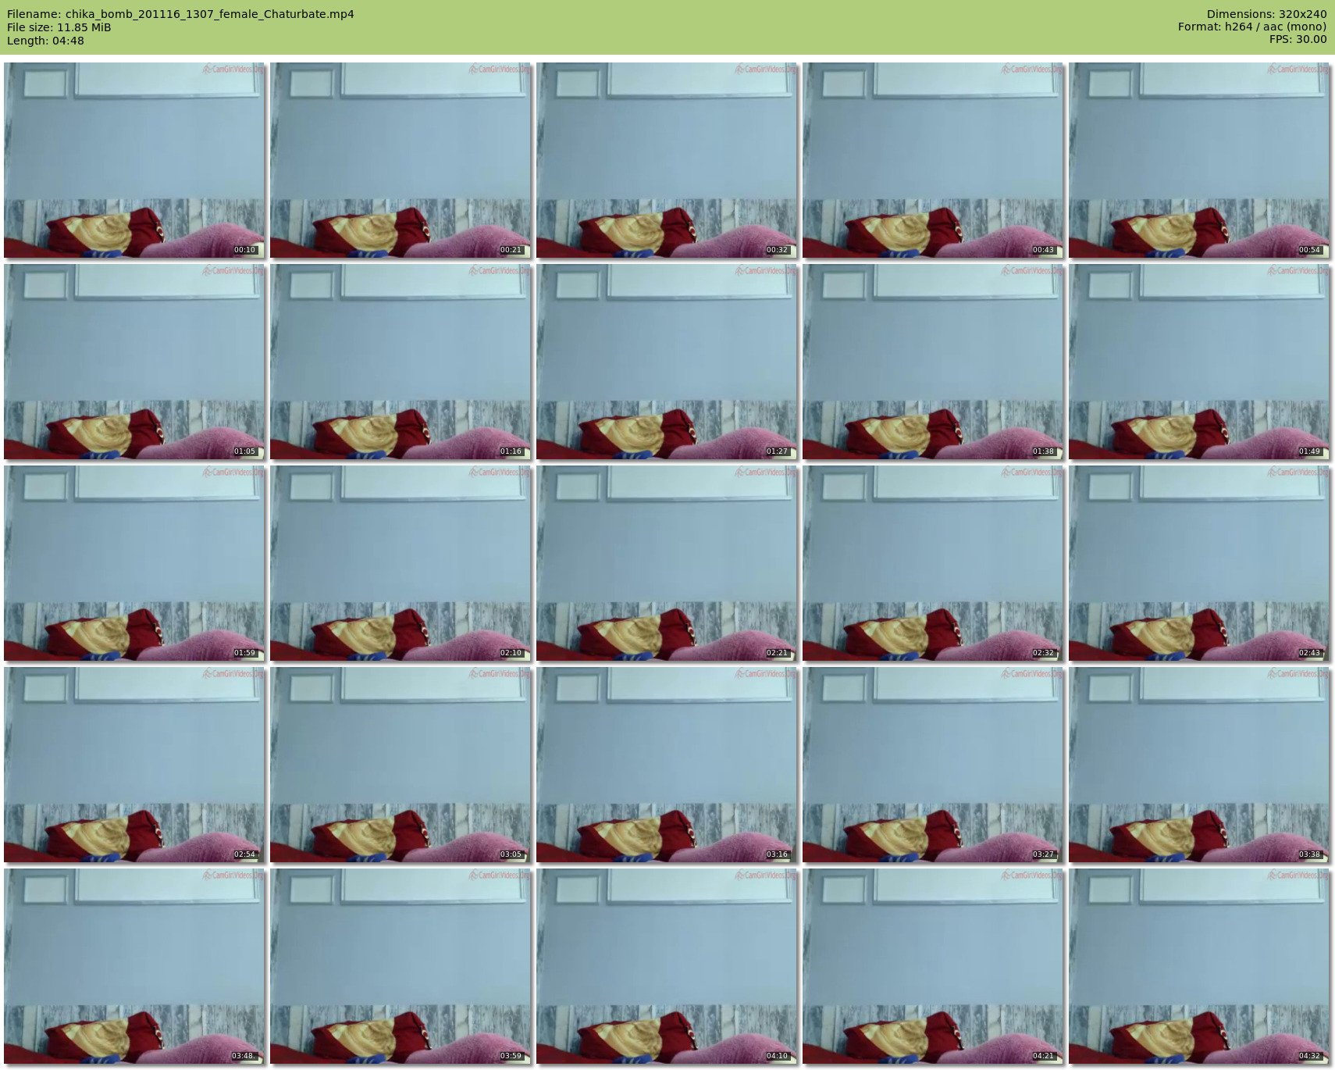The image size is (1335, 1070).
Task: Select the 02:10 frame
Action: pyautogui.click(x=400, y=563)
